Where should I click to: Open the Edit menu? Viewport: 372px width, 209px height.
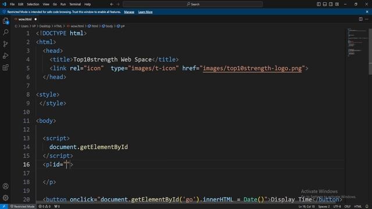[21, 4]
